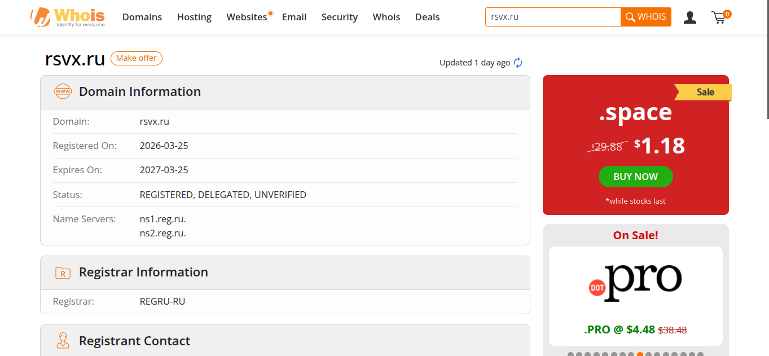The height and width of the screenshot is (356, 769).
Task: Click the registrar value REGRU-RU
Action: [162, 301]
